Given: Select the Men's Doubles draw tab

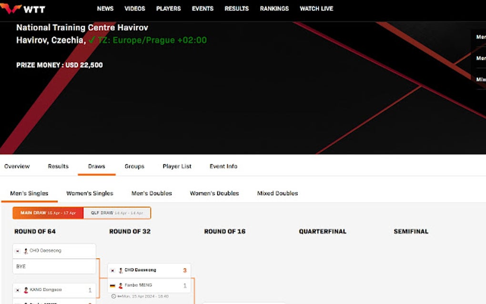Looking at the screenshot, I should coord(152,193).
